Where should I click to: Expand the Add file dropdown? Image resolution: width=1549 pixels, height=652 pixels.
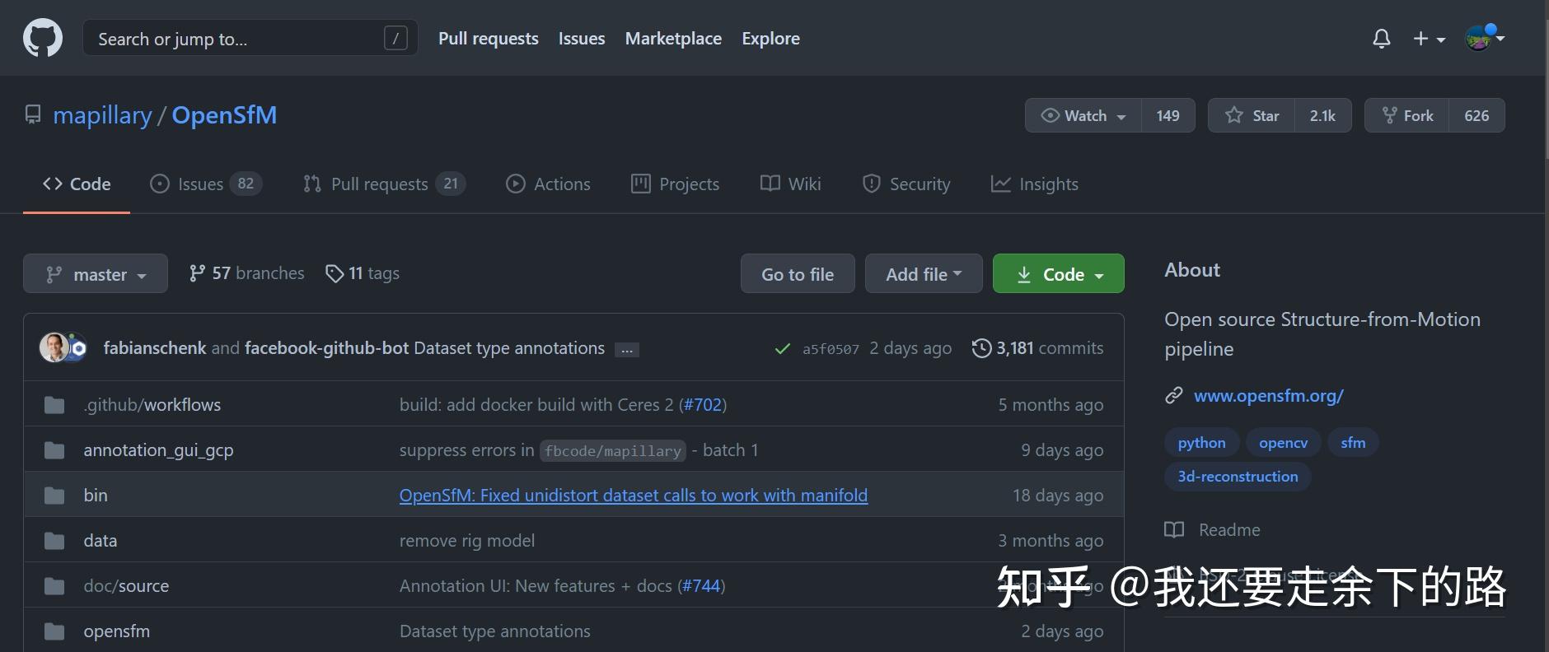pyautogui.click(x=924, y=273)
